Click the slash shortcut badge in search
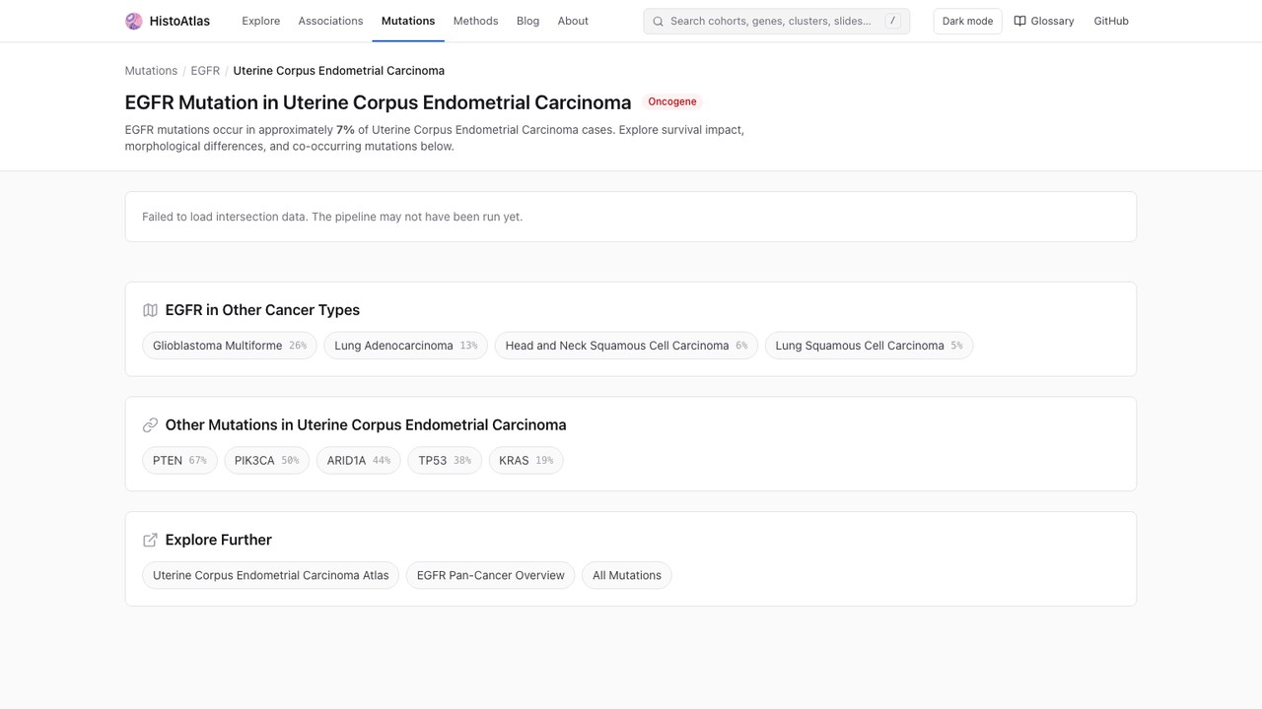The width and height of the screenshot is (1262, 709). (x=892, y=21)
